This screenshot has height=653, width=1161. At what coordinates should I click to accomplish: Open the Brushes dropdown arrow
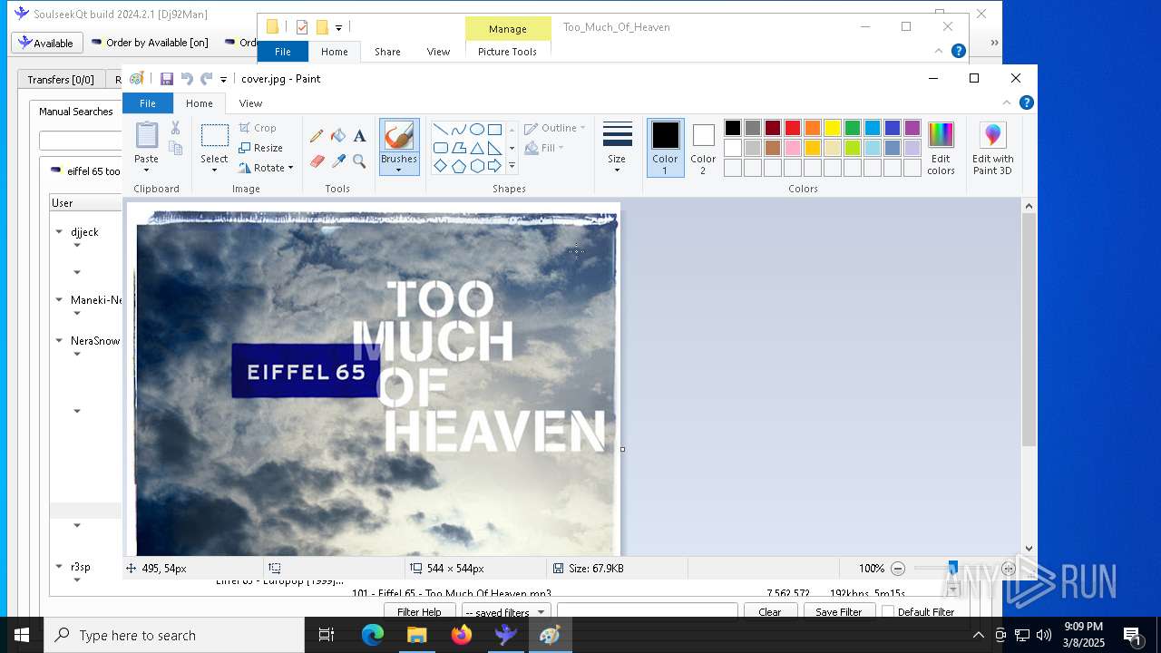[399, 170]
